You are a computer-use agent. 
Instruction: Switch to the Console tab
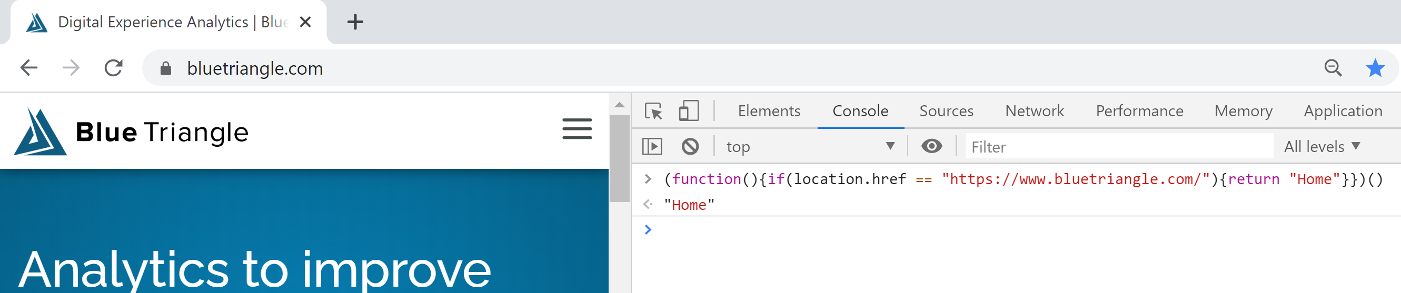860,111
